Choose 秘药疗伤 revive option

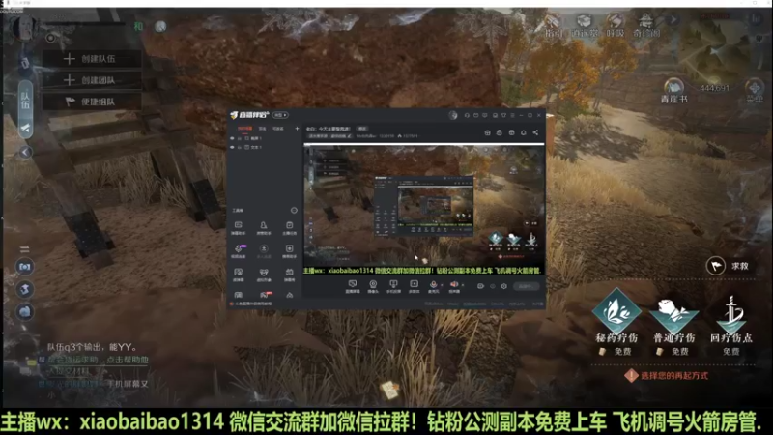[x=616, y=322]
